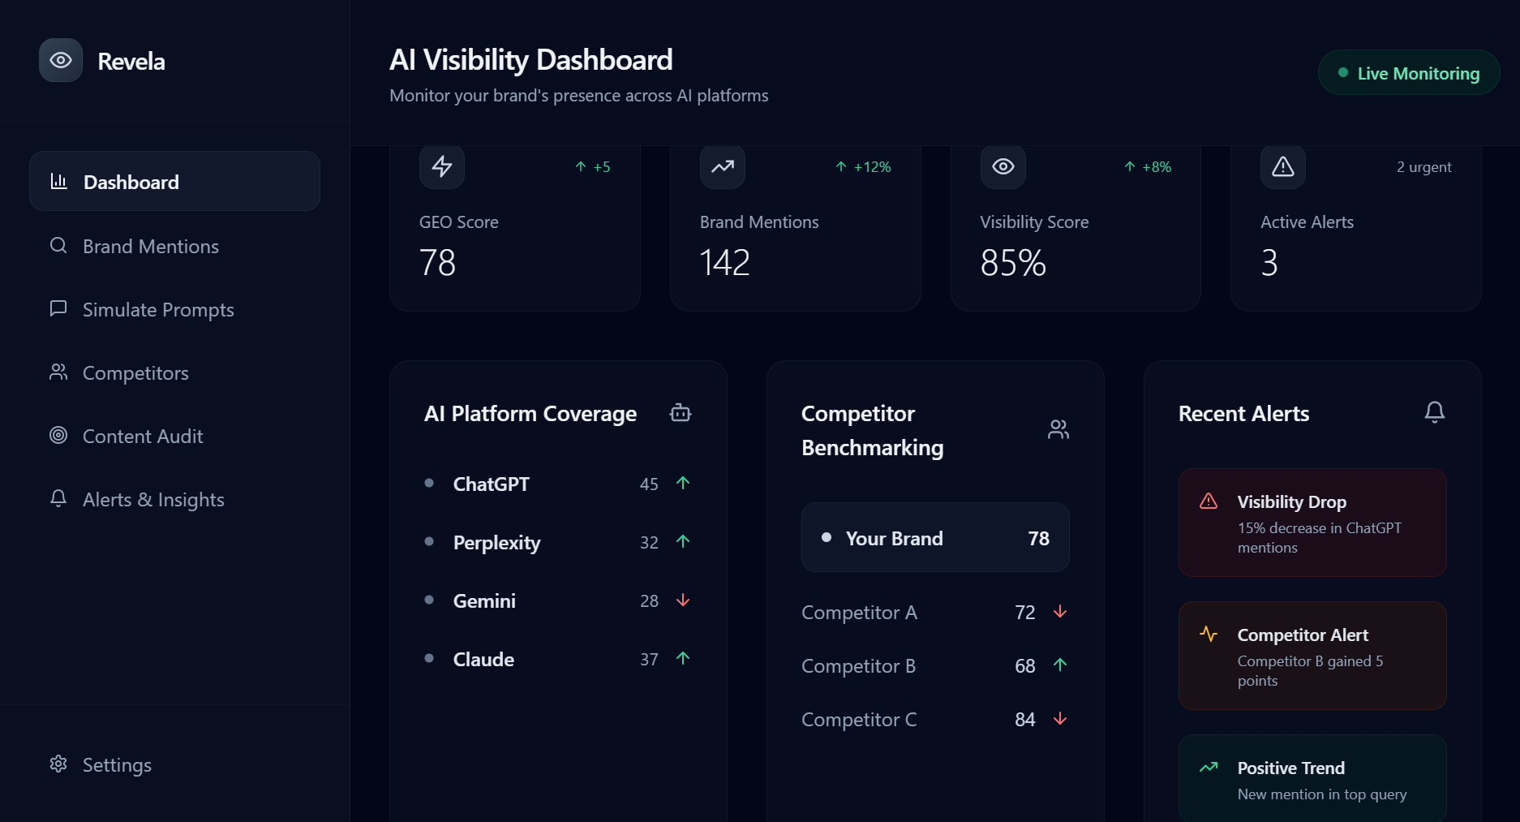Click the Live Monitoring status badge
Viewport: 1520px width, 822px height.
[x=1409, y=73]
